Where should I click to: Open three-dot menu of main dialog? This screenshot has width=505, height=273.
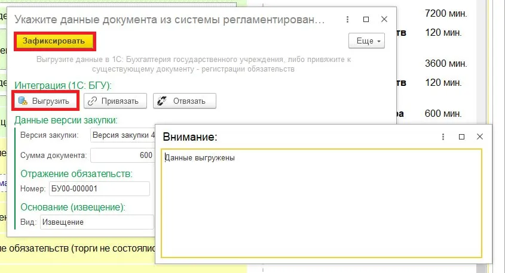click(347, 19)
